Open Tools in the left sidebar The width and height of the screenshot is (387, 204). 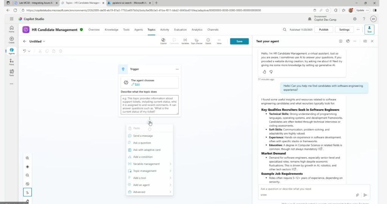pos(12,73)
